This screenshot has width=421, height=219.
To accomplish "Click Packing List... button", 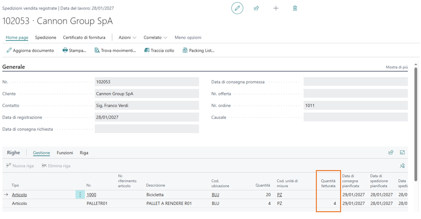I will 199,50.
